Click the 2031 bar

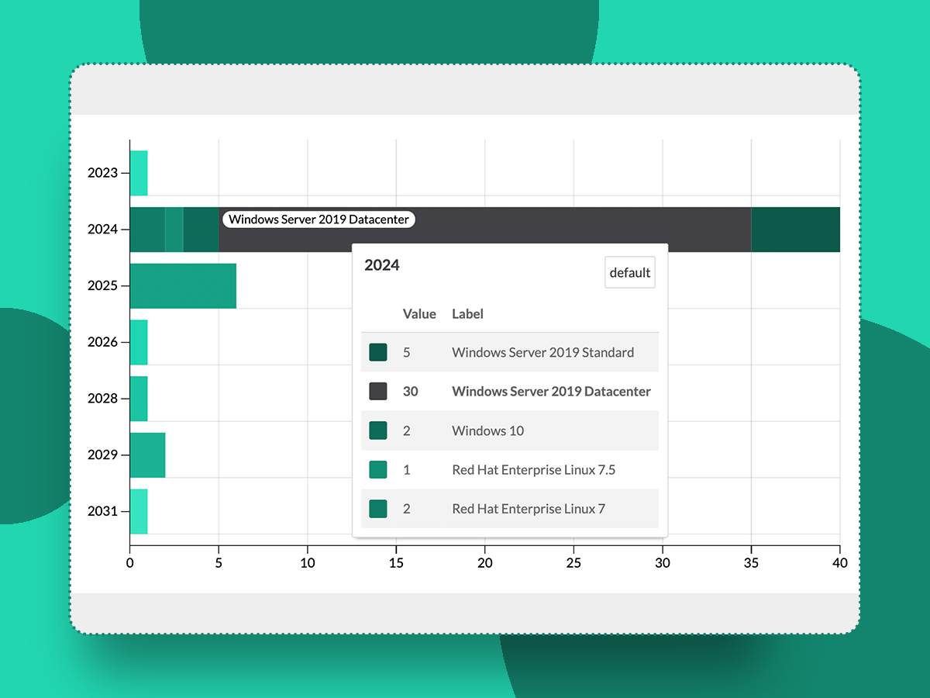tap(139, 512)
